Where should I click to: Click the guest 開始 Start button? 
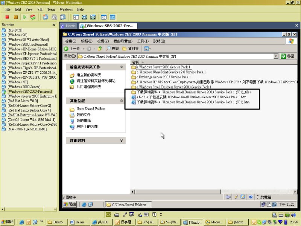pos(70,204)
